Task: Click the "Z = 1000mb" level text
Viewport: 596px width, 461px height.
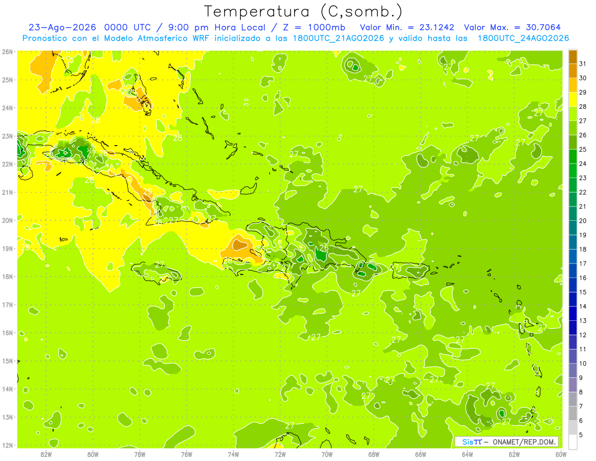Action: [x=315, y=27]
